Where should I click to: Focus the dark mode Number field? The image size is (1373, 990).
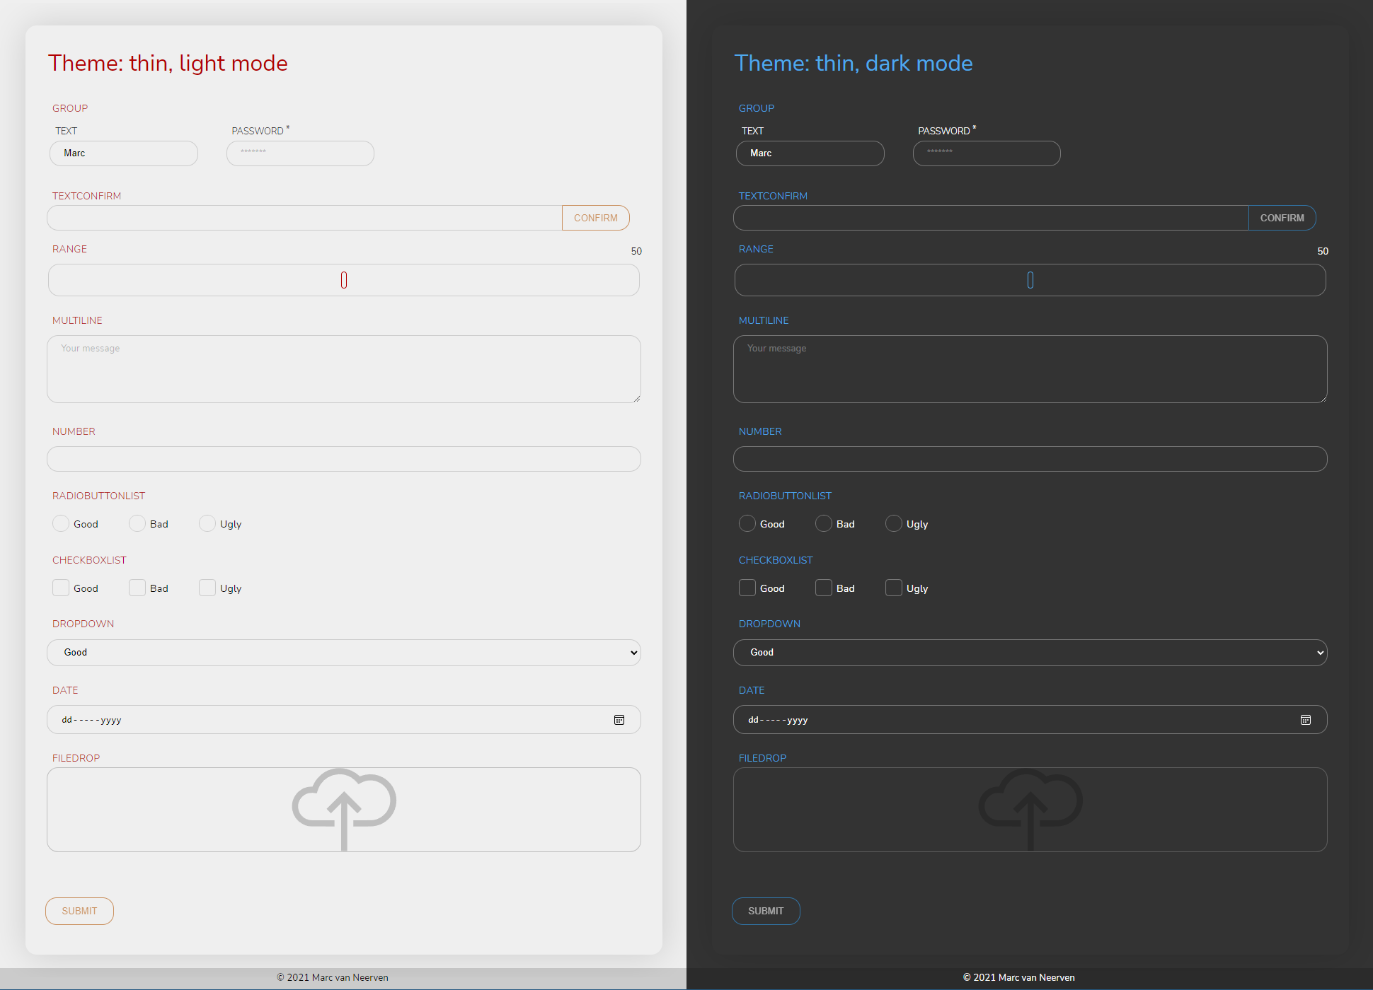tap(1030, 459)
